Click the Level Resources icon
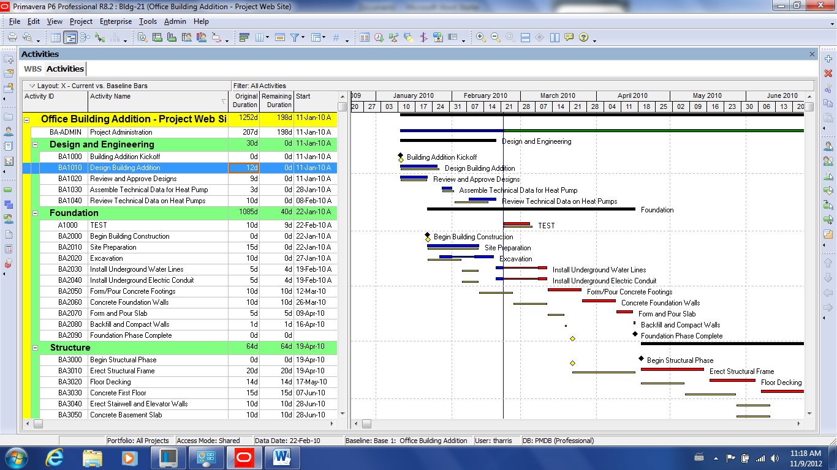The image size is (837, 470). point(394,37)
